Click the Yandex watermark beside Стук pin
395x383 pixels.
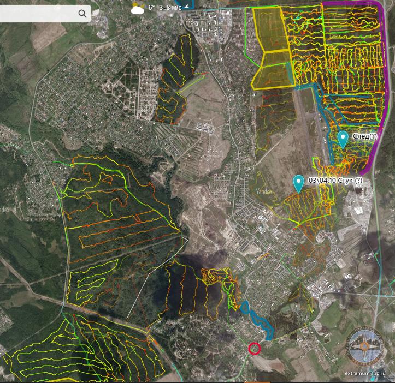coord(263,191)
